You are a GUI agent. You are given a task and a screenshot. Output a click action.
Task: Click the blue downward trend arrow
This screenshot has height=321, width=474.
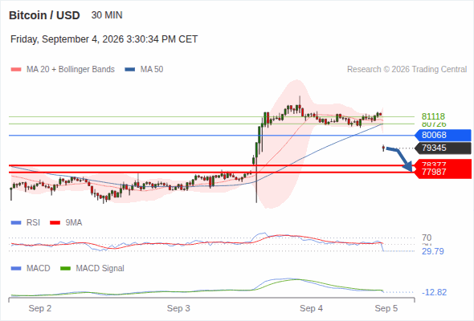[399, 159]
